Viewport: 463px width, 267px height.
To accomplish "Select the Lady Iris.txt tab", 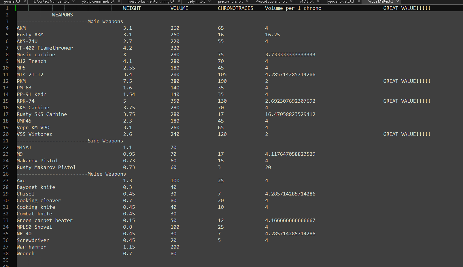I will (196, 1).
